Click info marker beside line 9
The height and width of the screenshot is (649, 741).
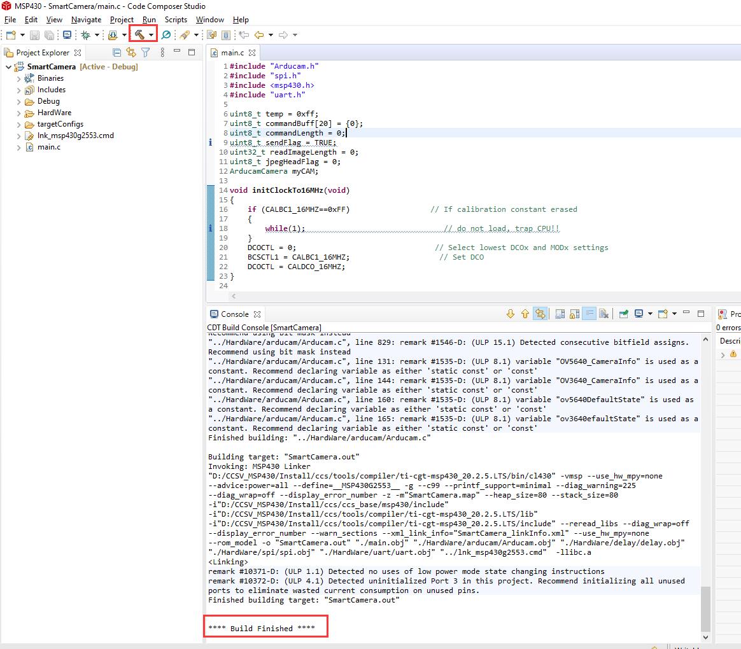click(x=210, y=142)
